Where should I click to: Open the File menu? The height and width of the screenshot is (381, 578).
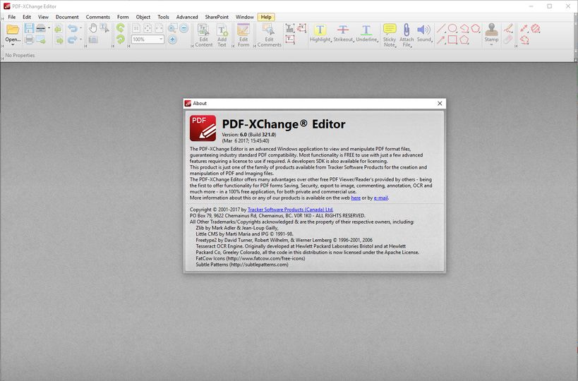tap(12, 17)
